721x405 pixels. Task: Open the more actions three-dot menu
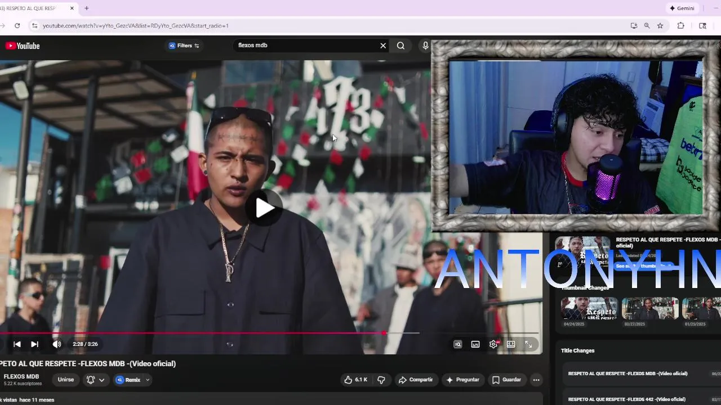tap(536, 380)
